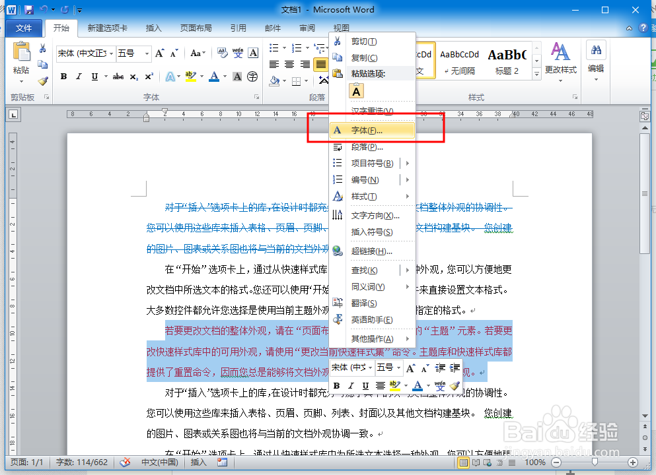The width and height of the screenshot is (656, 475).
Task: Toggle Underline in the ribbon Font group
Action: pos(95,76)
